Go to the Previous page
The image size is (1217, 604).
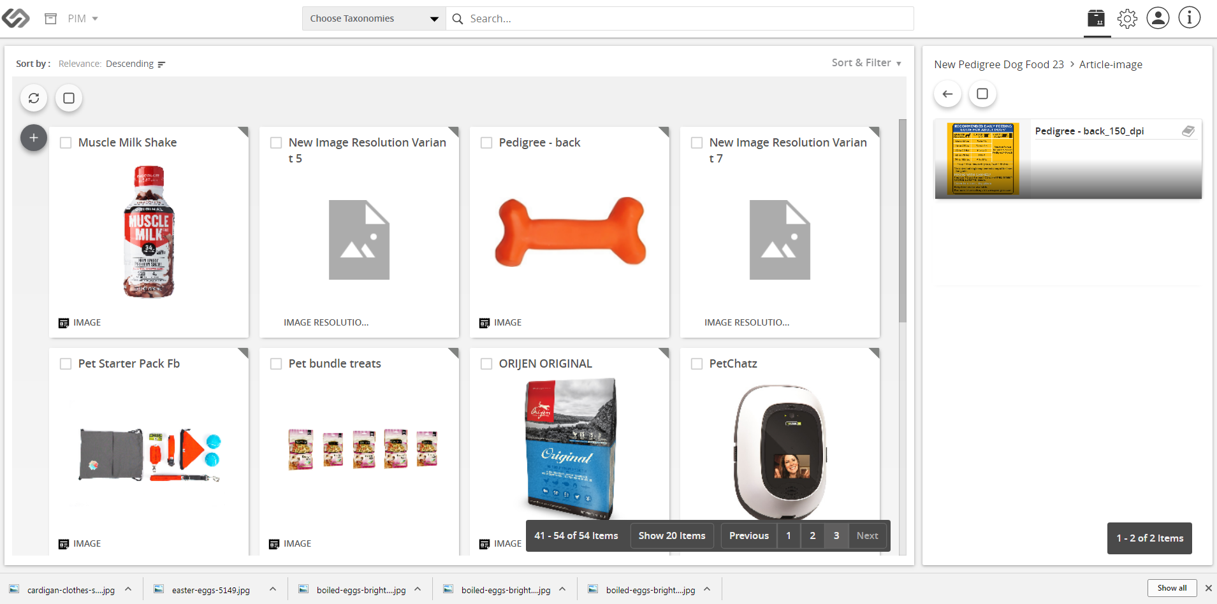point(749,536)
